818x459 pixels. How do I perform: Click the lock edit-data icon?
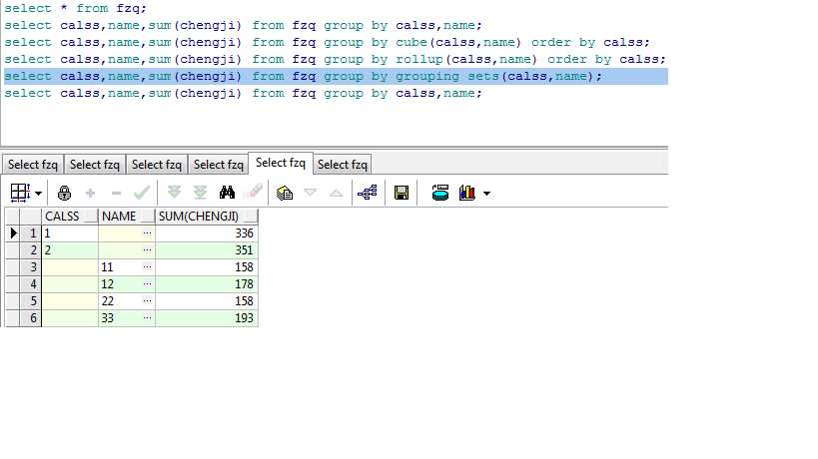(x=64, y=193)
